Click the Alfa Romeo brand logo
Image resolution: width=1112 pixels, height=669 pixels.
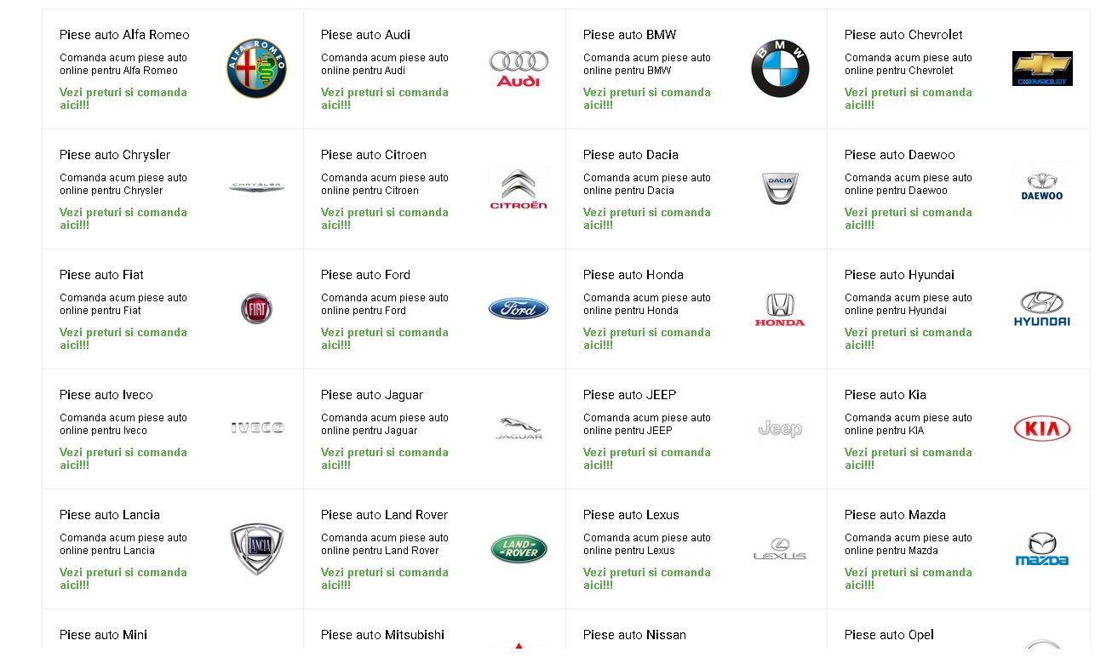tap(256, 67)
